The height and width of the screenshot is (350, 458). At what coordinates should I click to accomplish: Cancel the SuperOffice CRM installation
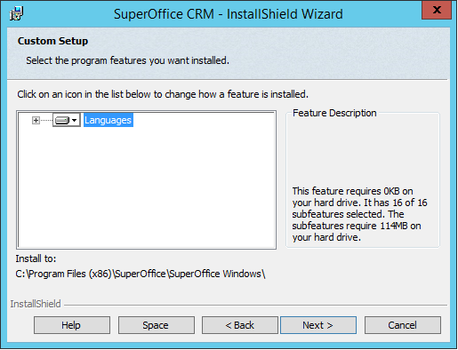click(403, 325)
